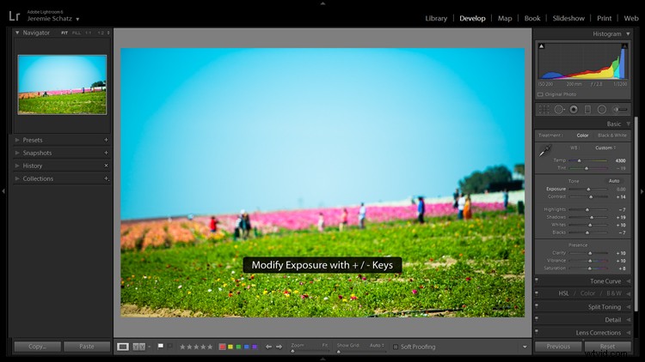Select the Crop Overlay tool
The width and height of the screenshot is (645, 362).
[544, 110]
